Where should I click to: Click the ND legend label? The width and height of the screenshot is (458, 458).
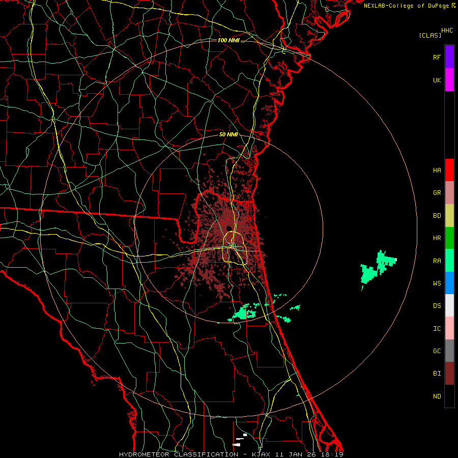437,396
